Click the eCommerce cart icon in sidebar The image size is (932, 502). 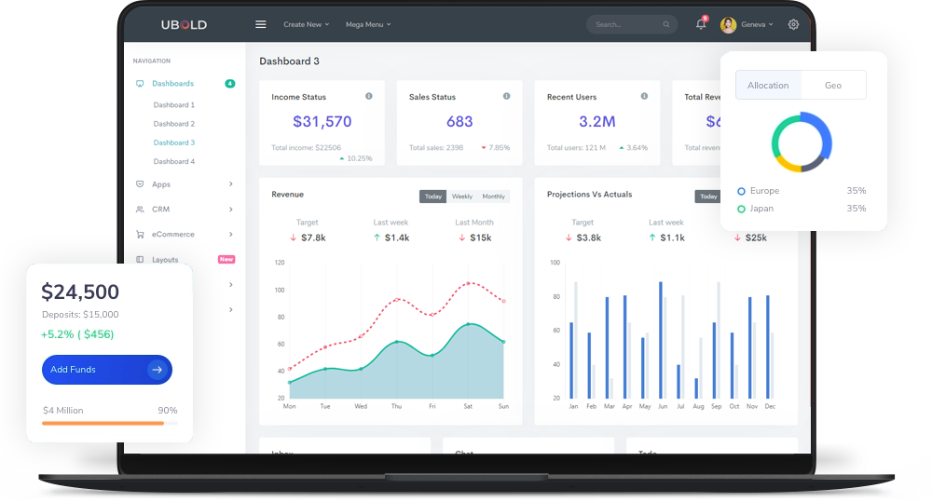pyautogui.click(x=140, y=234)
